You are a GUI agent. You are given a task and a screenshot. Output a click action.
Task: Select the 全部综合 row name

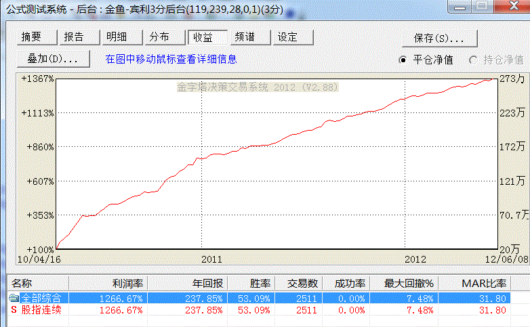tap(41, 299)
